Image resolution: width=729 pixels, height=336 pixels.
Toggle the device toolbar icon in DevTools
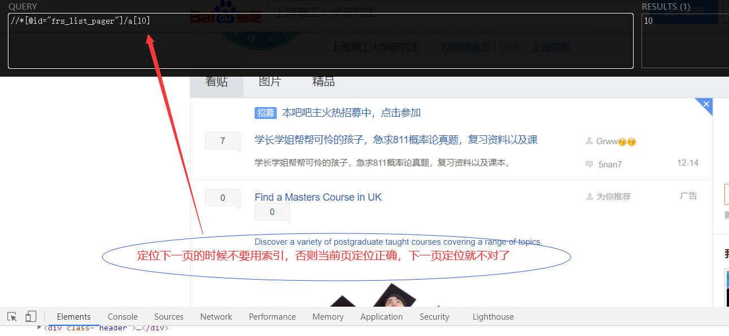pyautogui.click(x=31, y=316)
